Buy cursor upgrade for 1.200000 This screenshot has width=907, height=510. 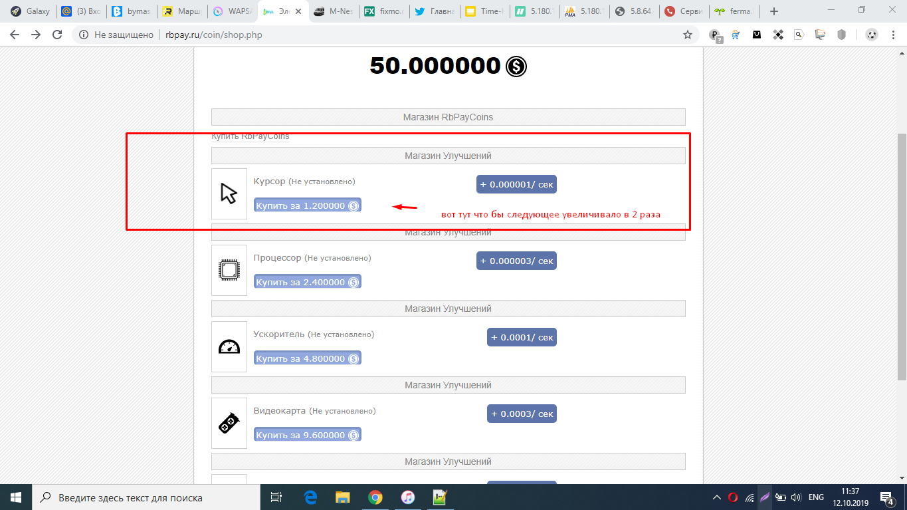point(307,205)
